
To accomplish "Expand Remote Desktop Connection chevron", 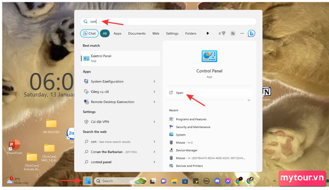I will coord(154,102).
